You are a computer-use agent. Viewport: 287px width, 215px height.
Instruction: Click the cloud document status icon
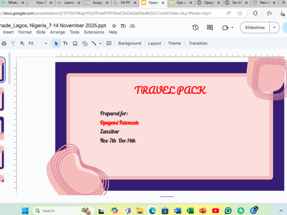132,26
